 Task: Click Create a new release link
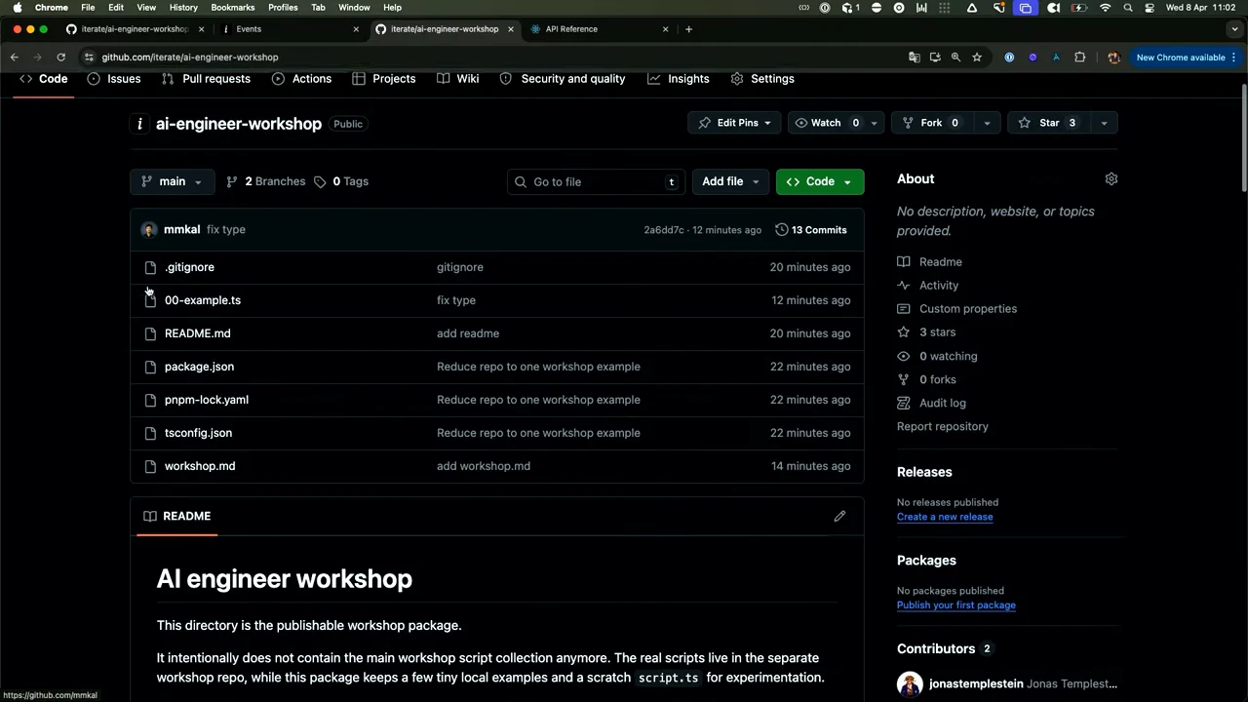pyautogui.click(x=945, y=517)
